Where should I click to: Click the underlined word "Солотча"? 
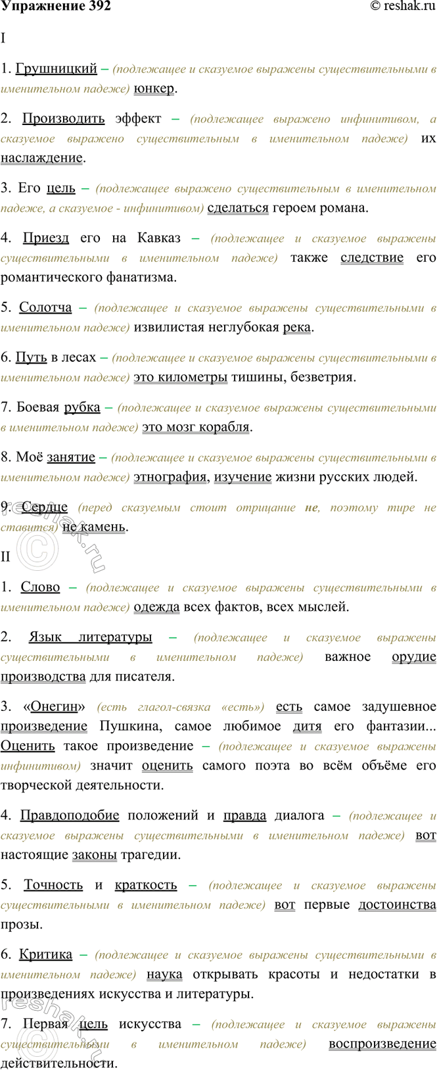[46, 308]
